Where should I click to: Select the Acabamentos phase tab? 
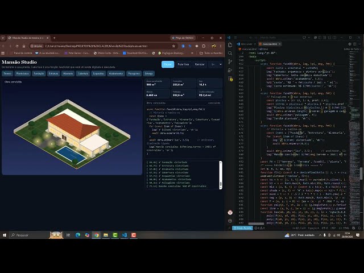[116, 73]
